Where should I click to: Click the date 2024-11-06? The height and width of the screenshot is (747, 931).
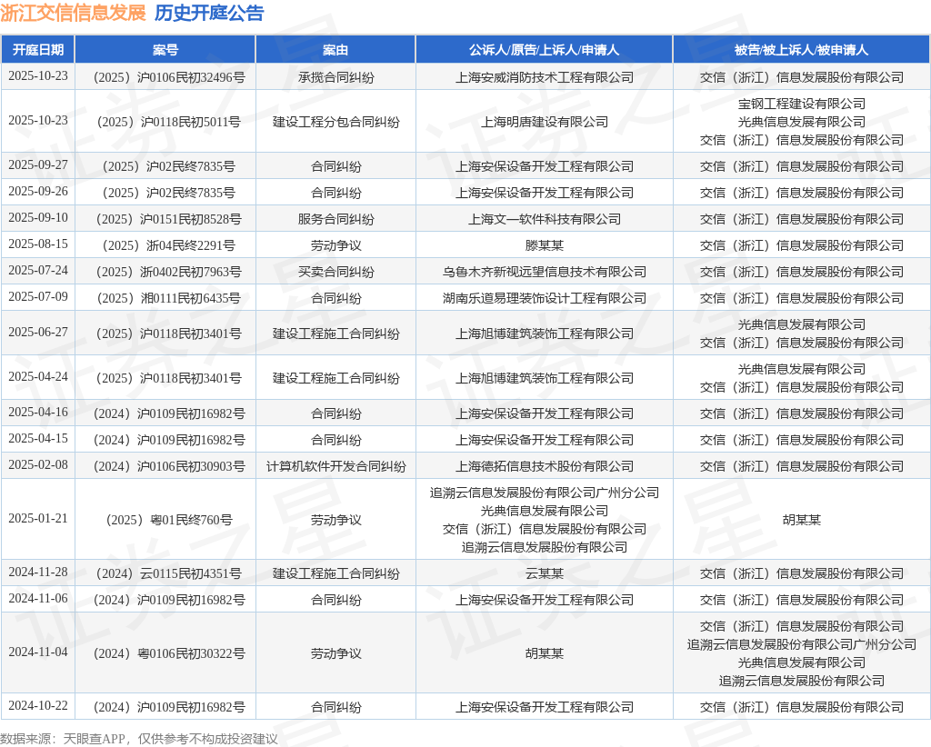38,599
